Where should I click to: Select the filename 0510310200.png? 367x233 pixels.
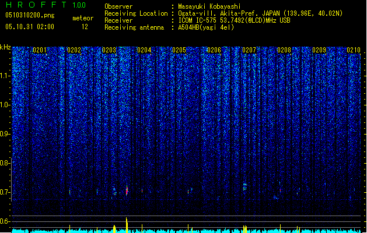click(30, 15)
